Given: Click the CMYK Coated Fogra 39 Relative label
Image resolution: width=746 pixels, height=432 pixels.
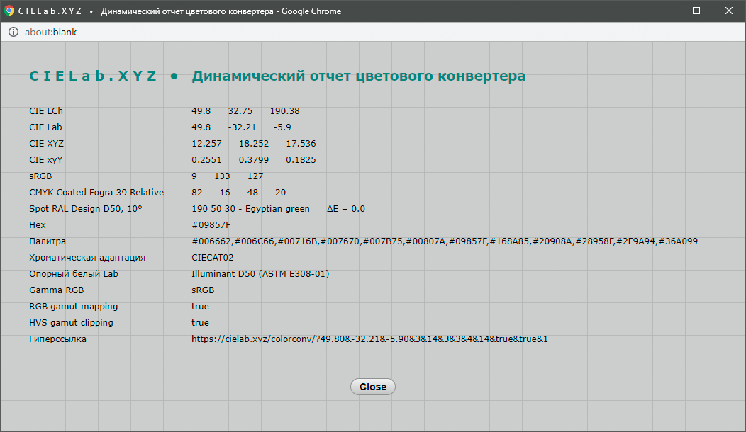Looking at the screenshot, I should (x=96, y=193).
